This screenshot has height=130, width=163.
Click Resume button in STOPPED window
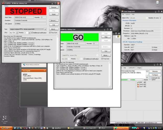coord(54,7)
